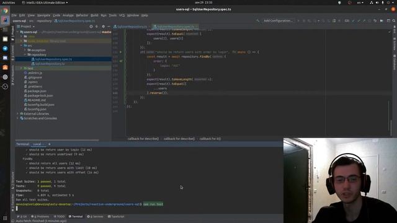This screenshot has width=397, height=223.
Task: Open the Show Applications grid
Action: 5,218
